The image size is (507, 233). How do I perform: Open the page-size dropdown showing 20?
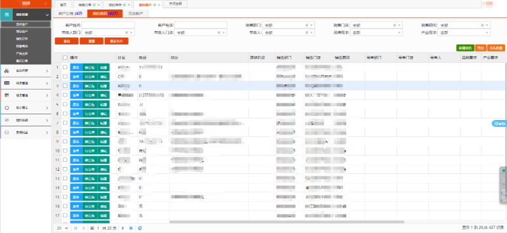(x=62, y=228)
